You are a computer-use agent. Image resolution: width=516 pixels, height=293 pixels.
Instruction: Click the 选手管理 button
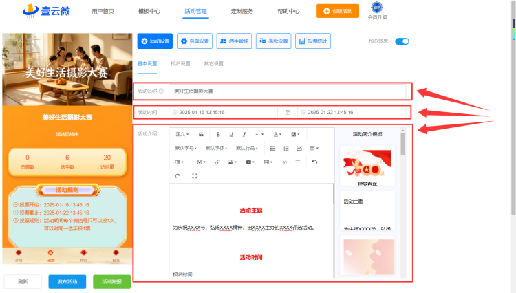[234, 41]
